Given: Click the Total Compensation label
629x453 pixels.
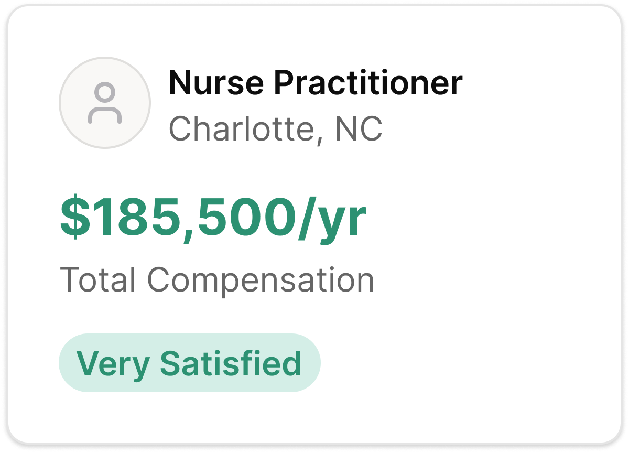Looking at the screenshot, I should (217, 281).
